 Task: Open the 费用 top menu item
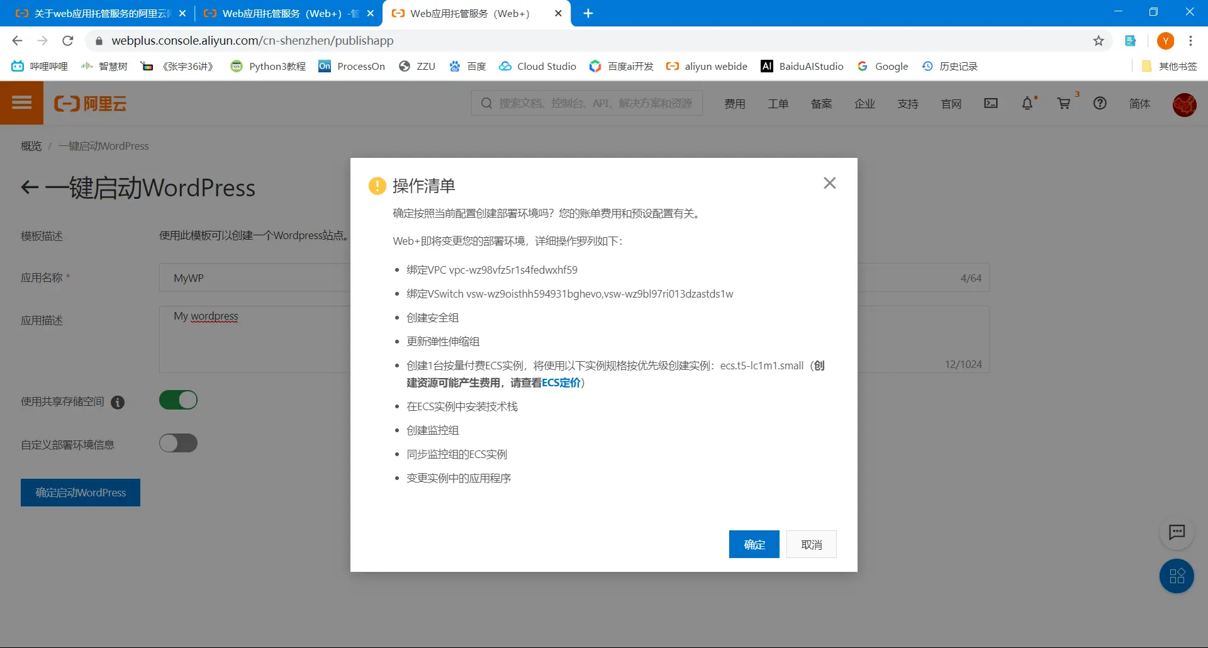click(x=734, y=104)
